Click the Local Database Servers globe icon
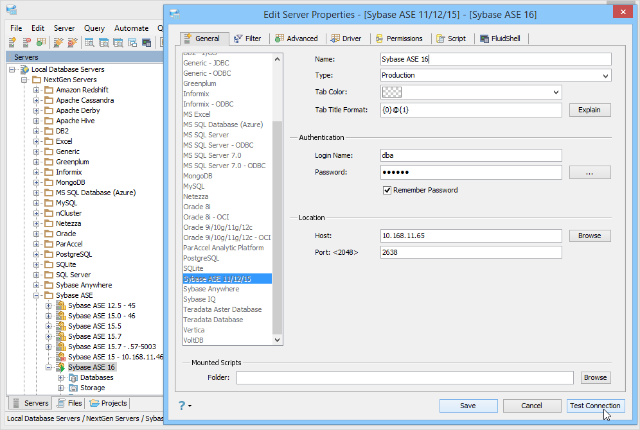640x430 pixels. coord(25,69)
